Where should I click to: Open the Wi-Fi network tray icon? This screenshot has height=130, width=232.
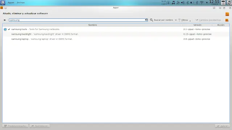202,3
